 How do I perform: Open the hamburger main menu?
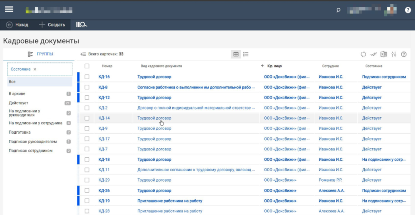[x=9, y=9]
